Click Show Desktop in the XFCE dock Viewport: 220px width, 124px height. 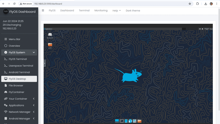(x=117, y=121)
